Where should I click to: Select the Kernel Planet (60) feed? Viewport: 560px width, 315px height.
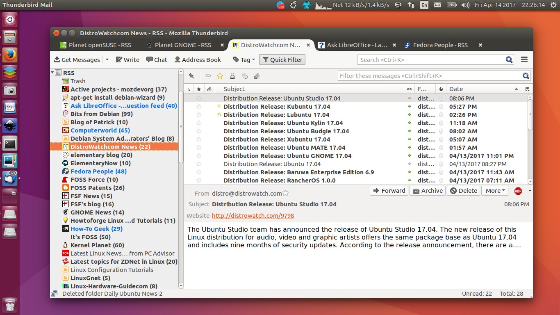97,245
